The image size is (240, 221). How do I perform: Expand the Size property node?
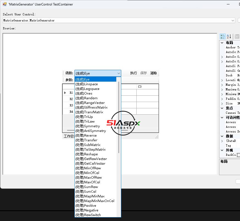coord(222,103)
